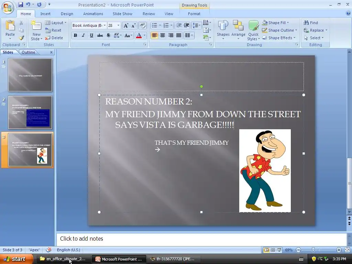Screen dimensions: 352x264
Task: Select slide 1 thumbnail
Action: click(x=30, y=75)
